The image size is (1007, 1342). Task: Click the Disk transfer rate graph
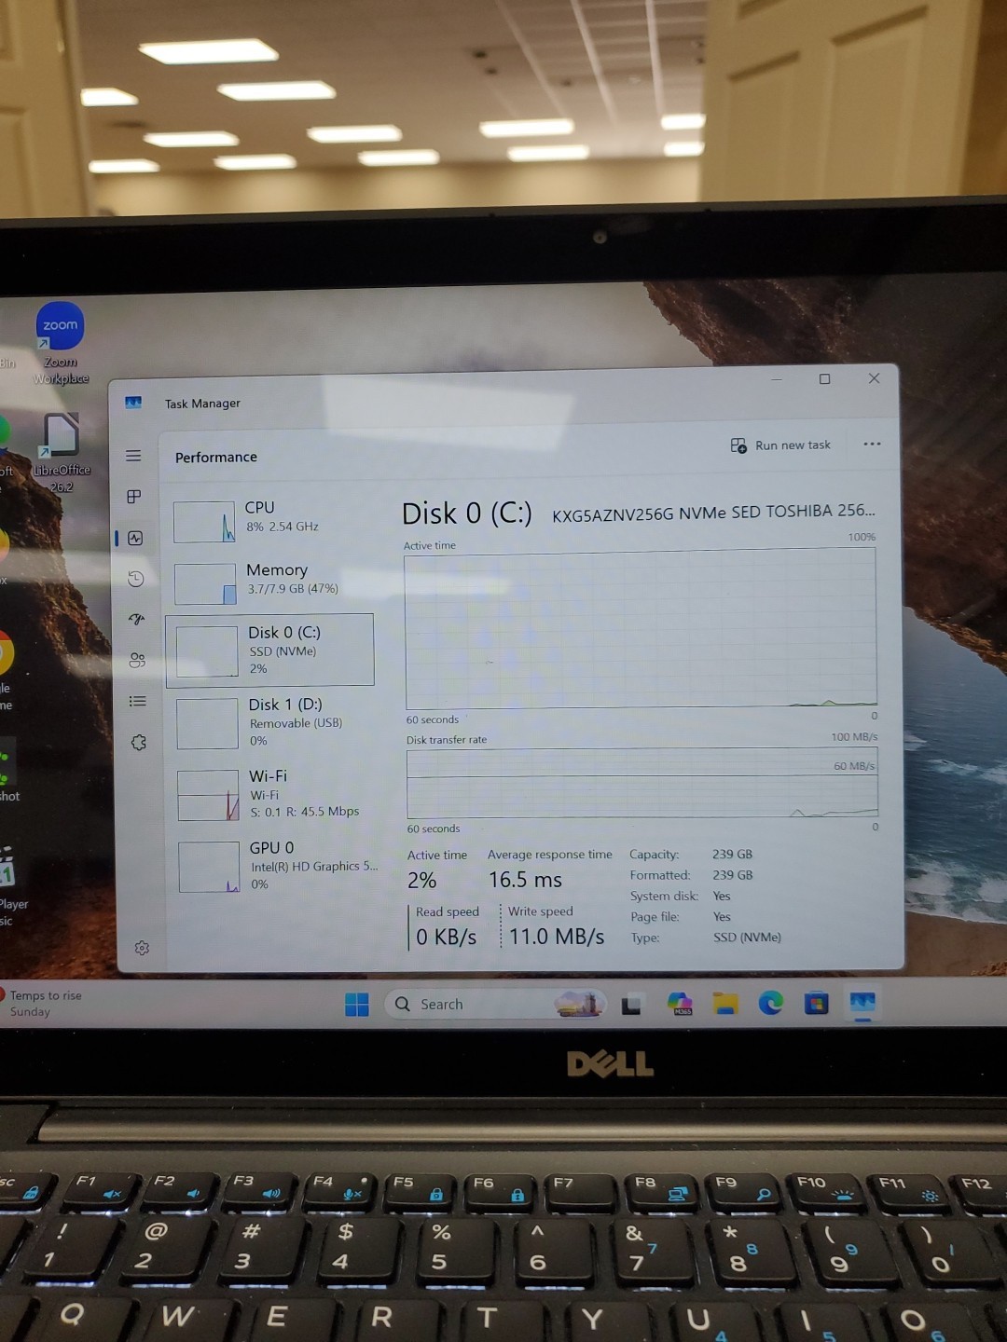642,783
